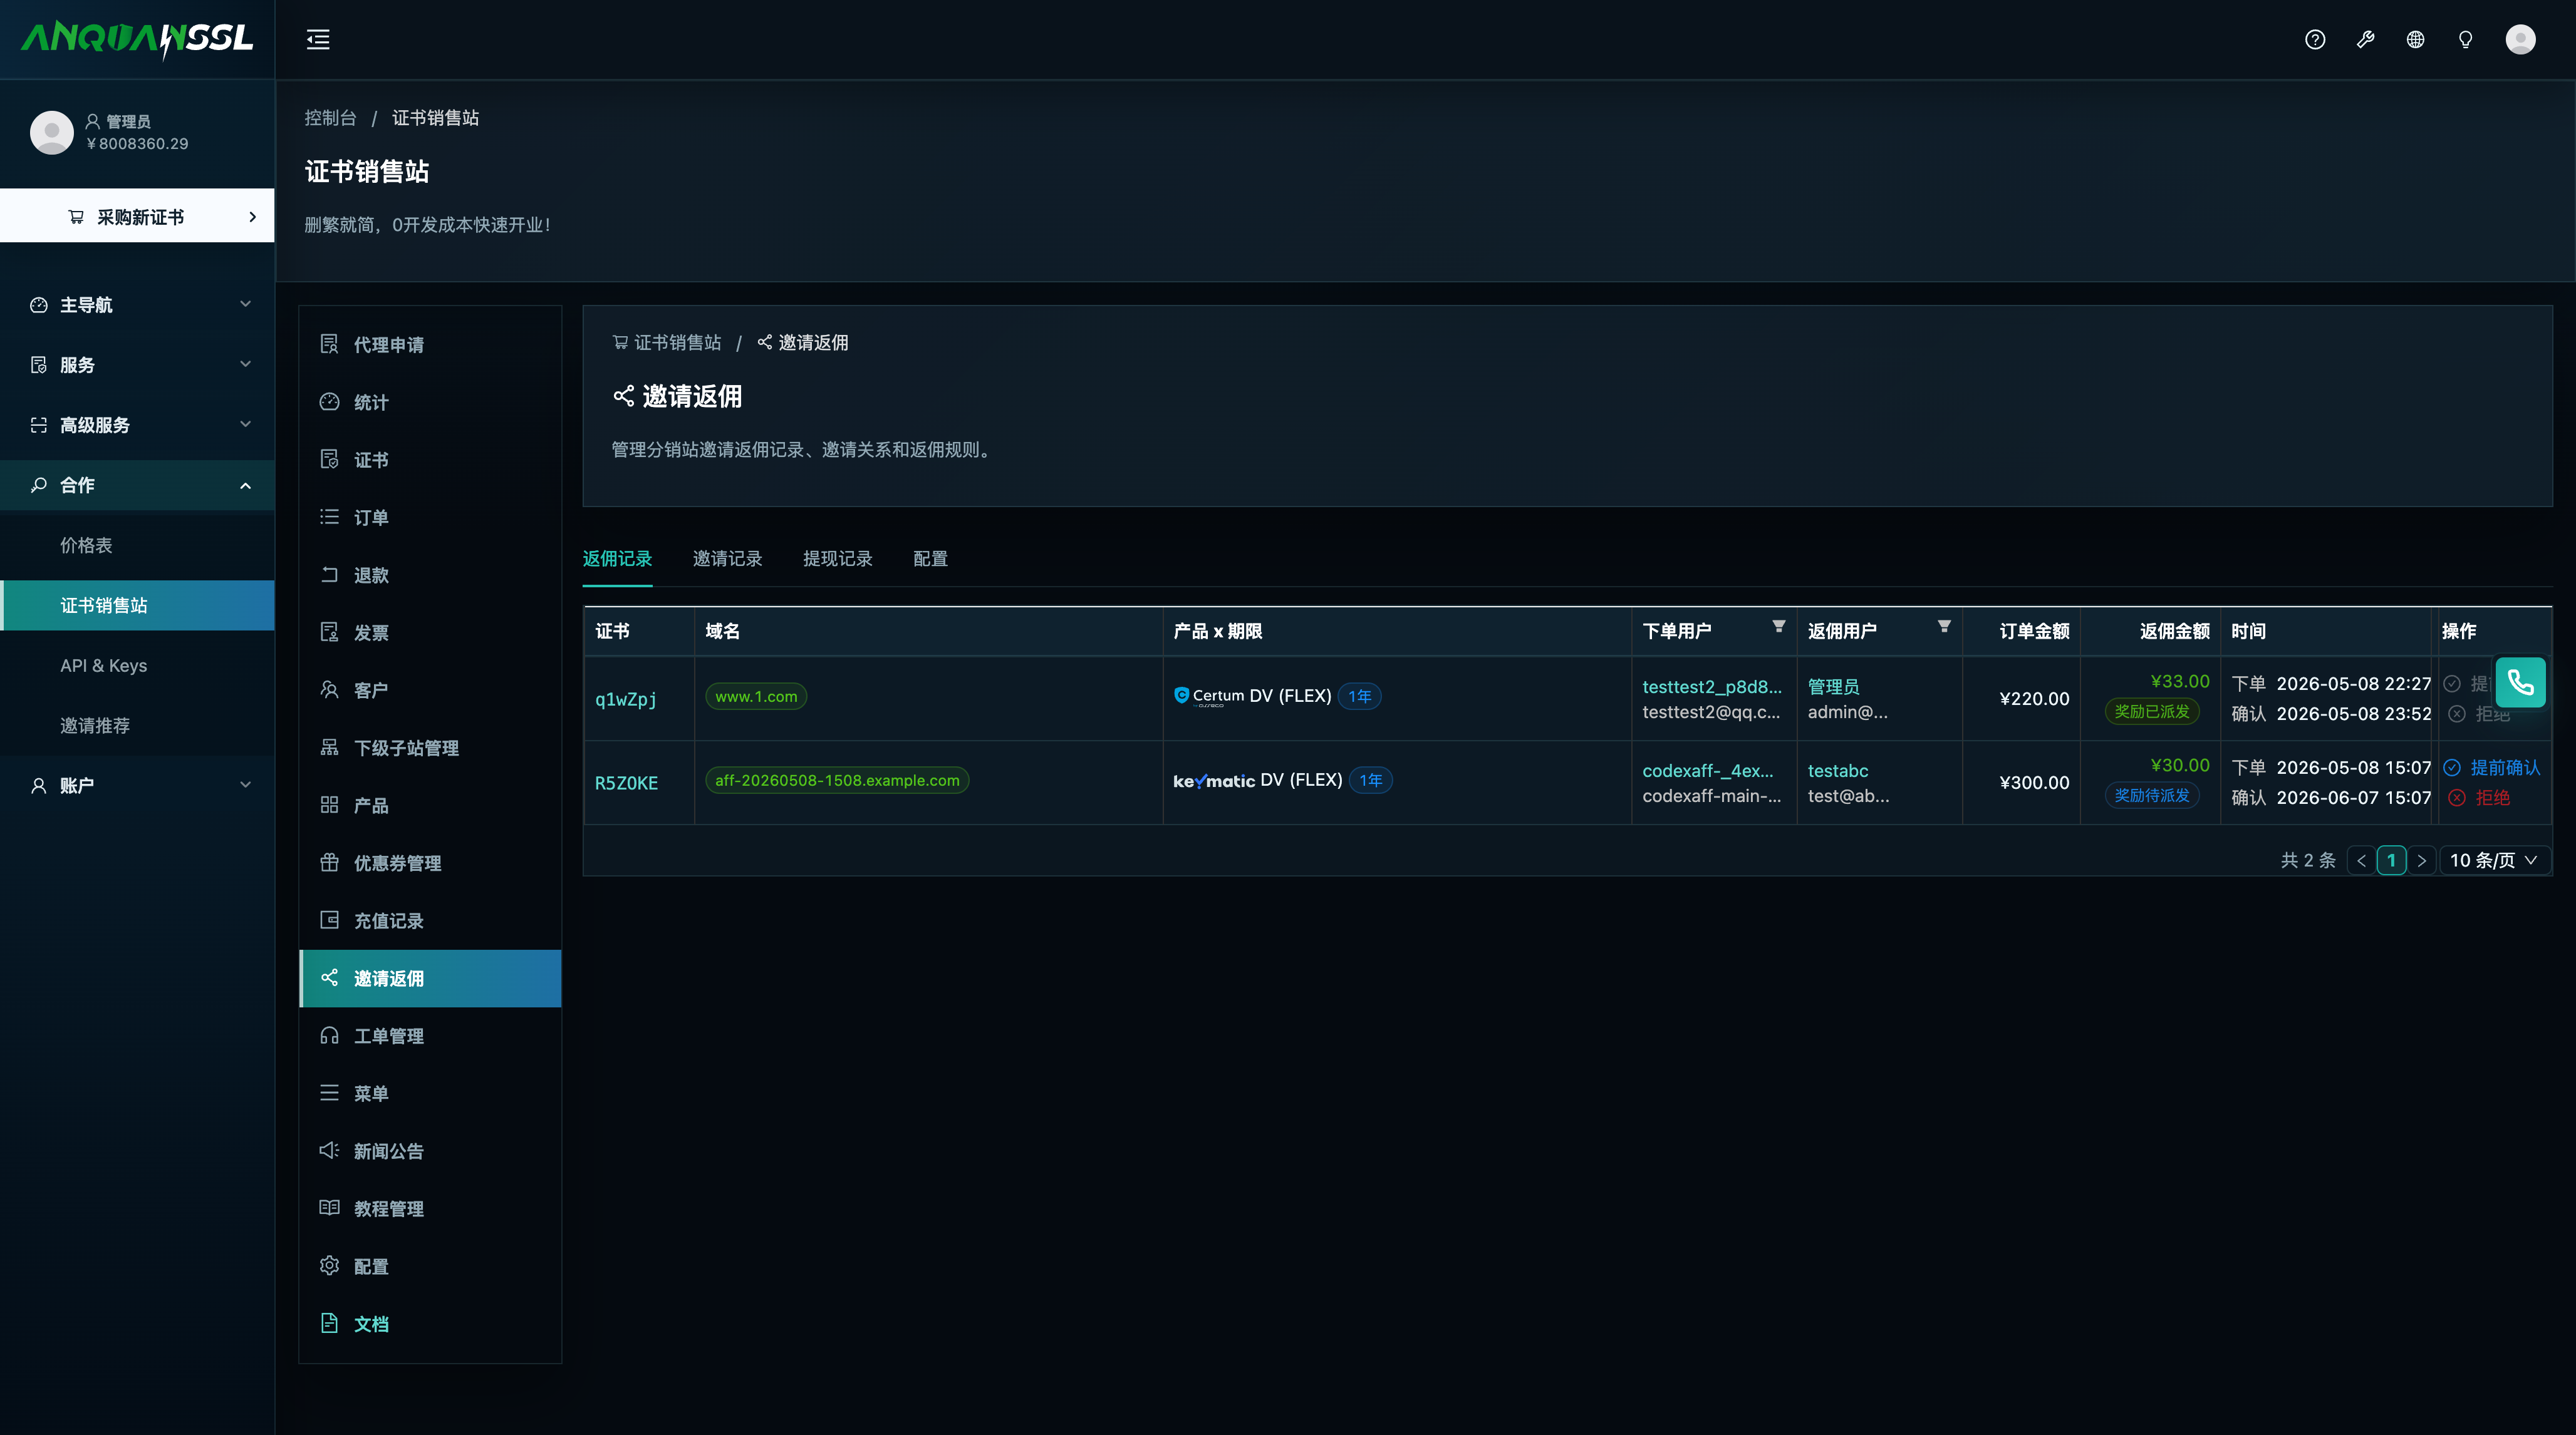
Task: Click the wrench tools icon in header
Action: pos(2365,40)
